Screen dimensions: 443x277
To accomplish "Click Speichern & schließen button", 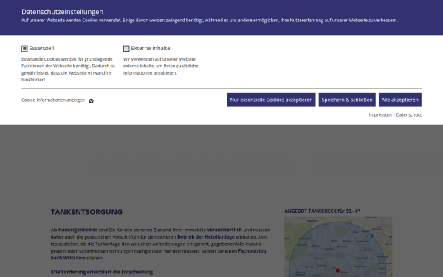I will (x=347, y=100).
